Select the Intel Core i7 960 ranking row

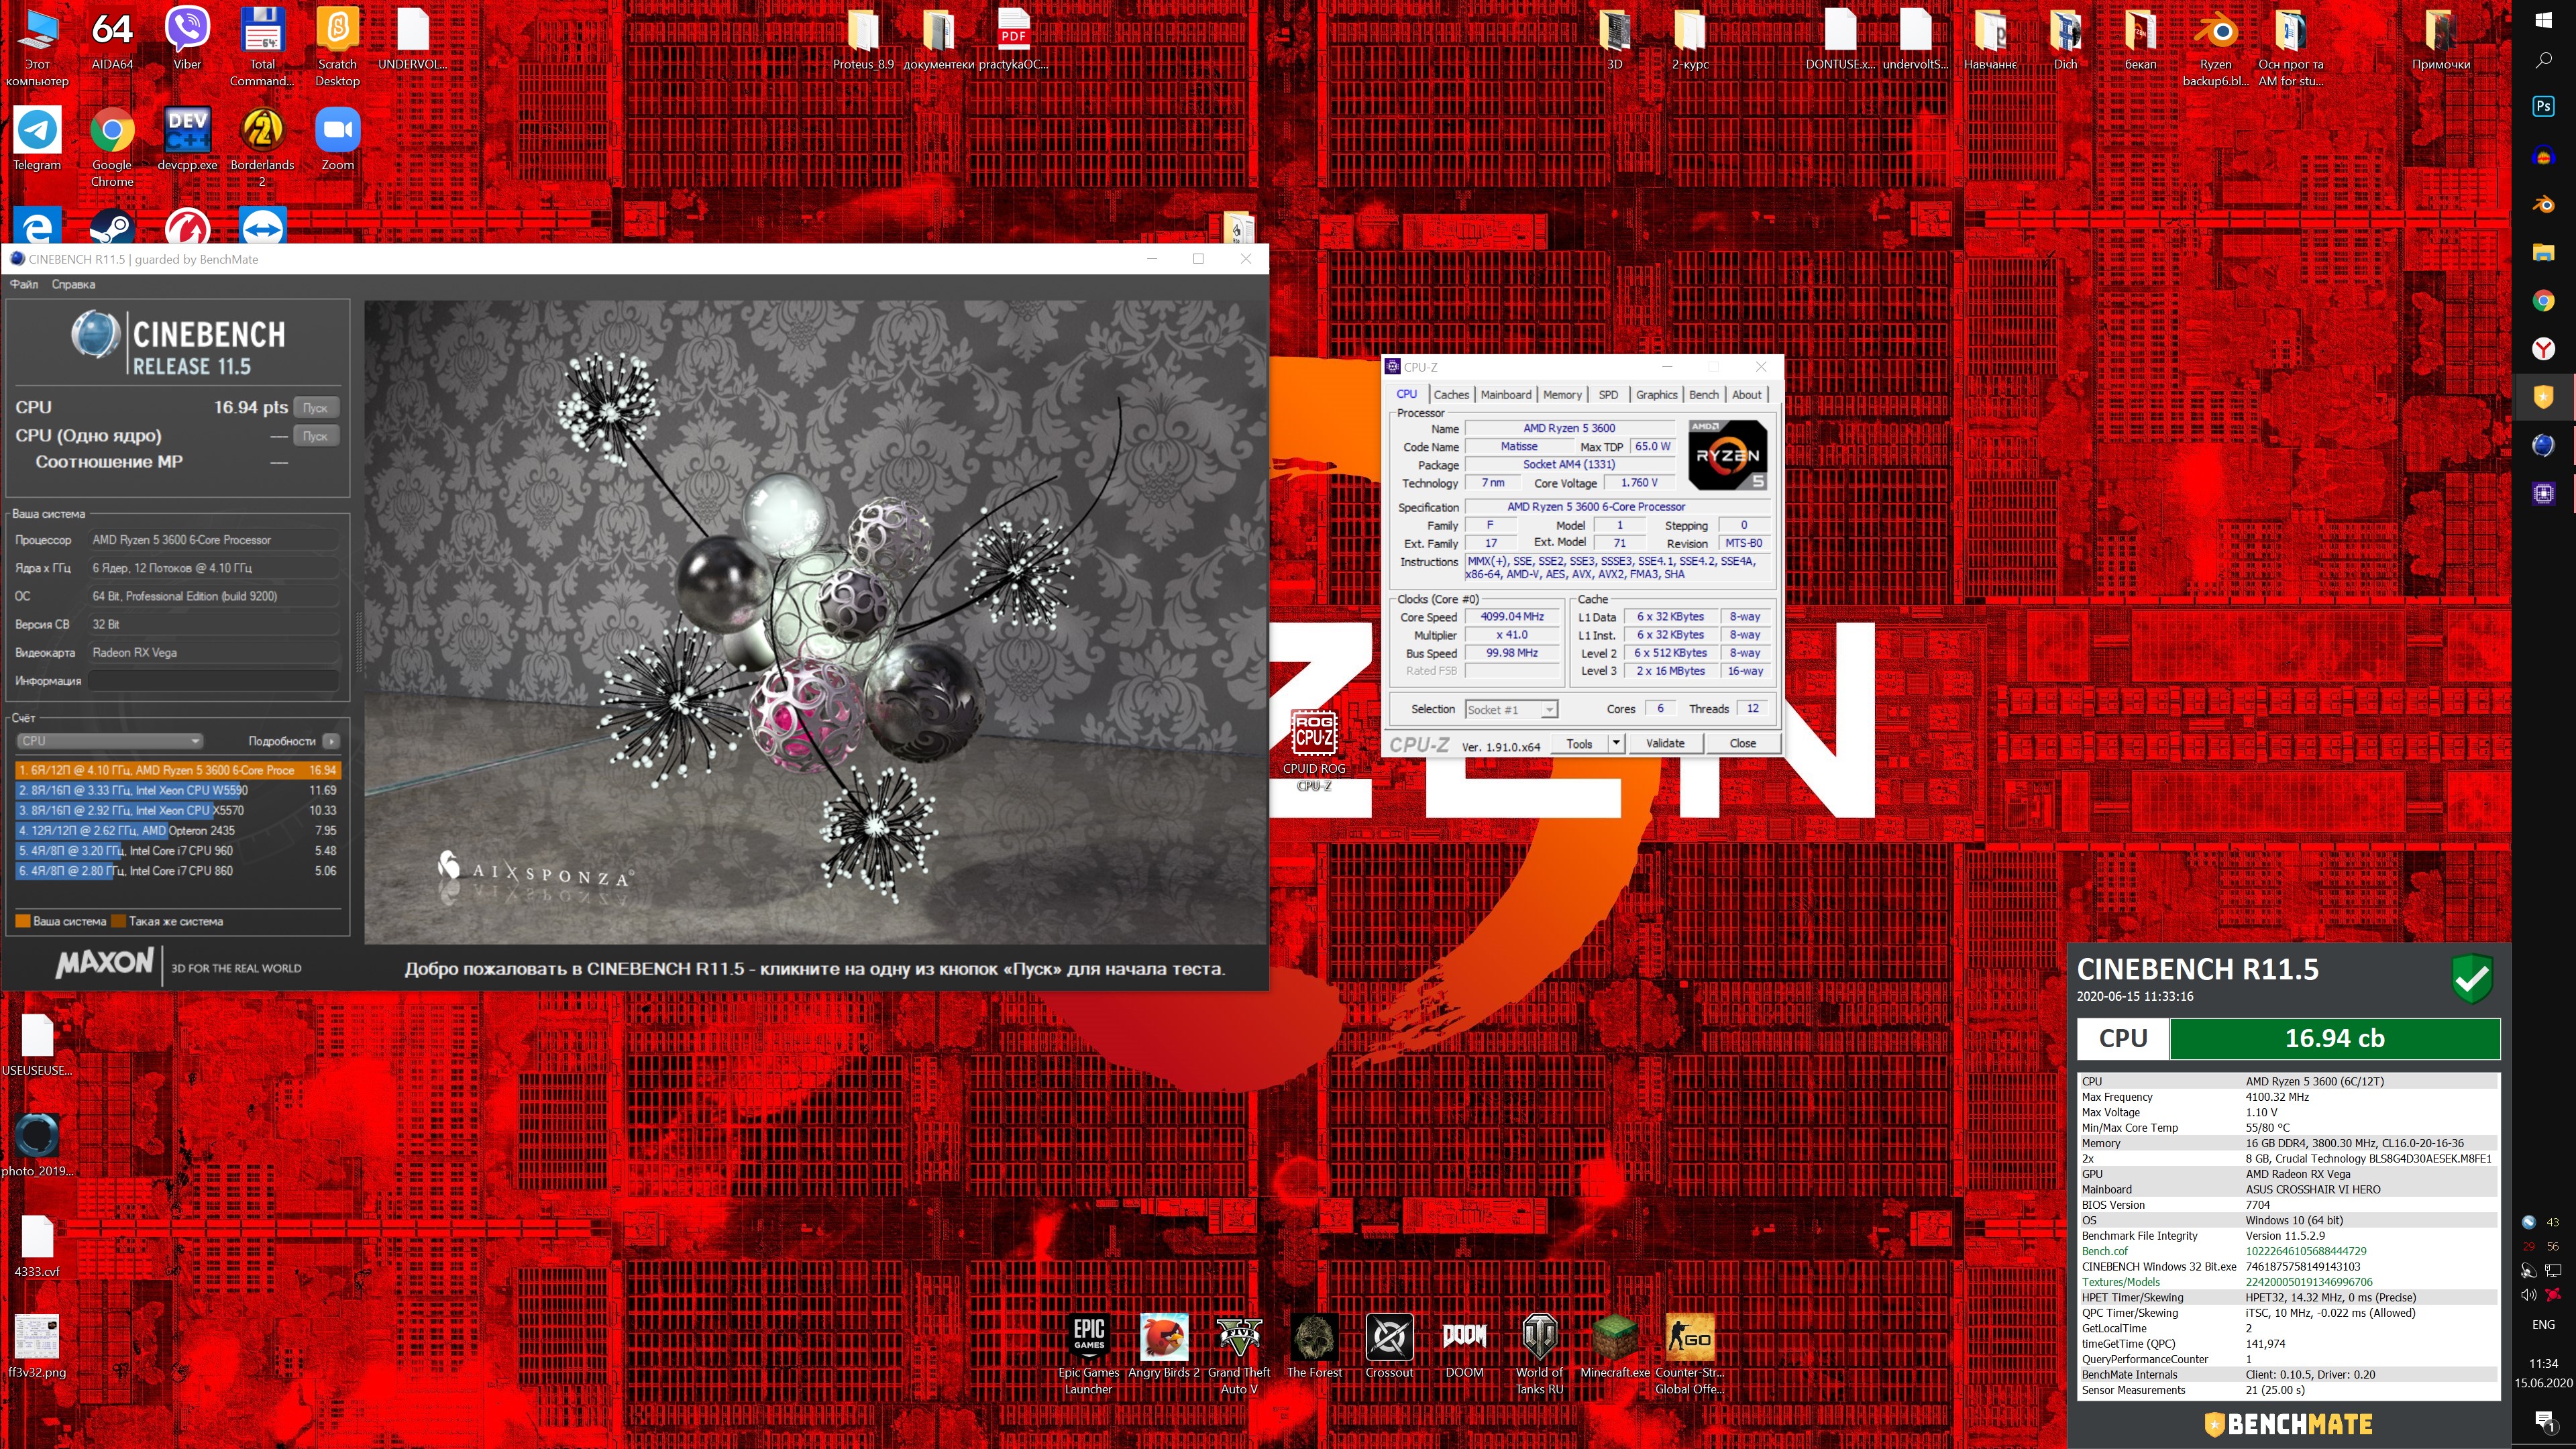point(178,850)
